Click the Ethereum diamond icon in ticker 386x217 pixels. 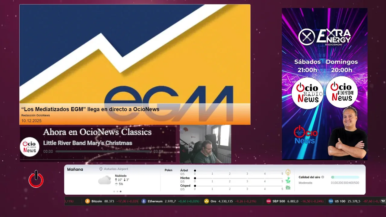click(x=144, y=201)
